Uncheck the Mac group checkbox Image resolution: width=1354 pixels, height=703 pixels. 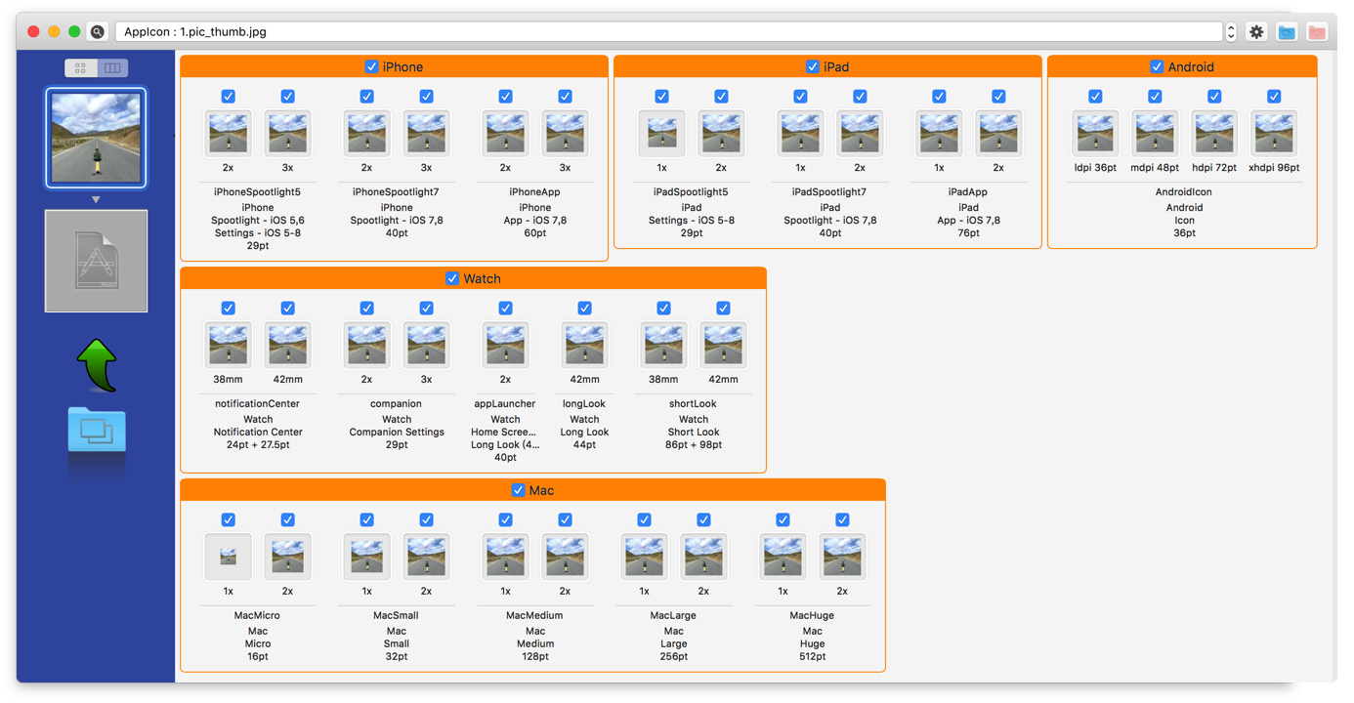tap(518, 490)
